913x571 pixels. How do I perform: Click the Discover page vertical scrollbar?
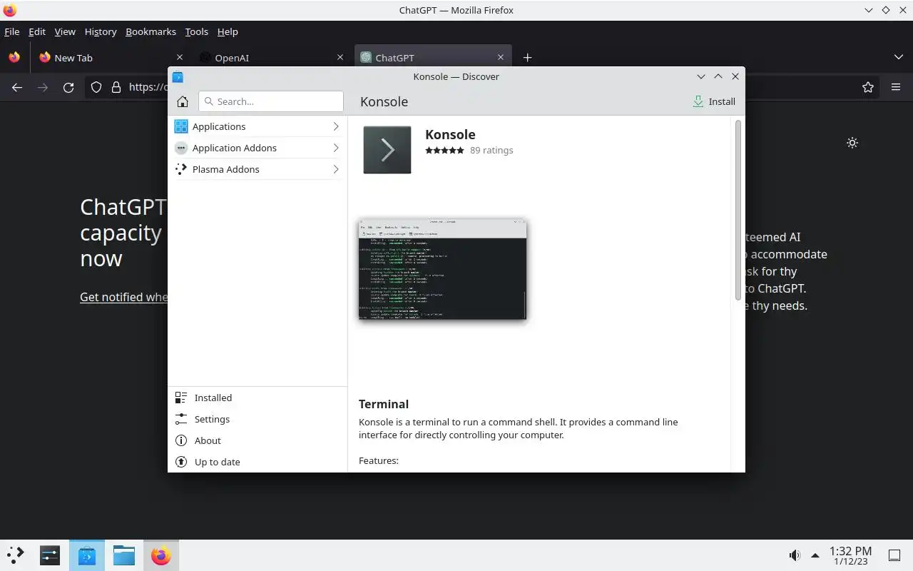[738, 211]
